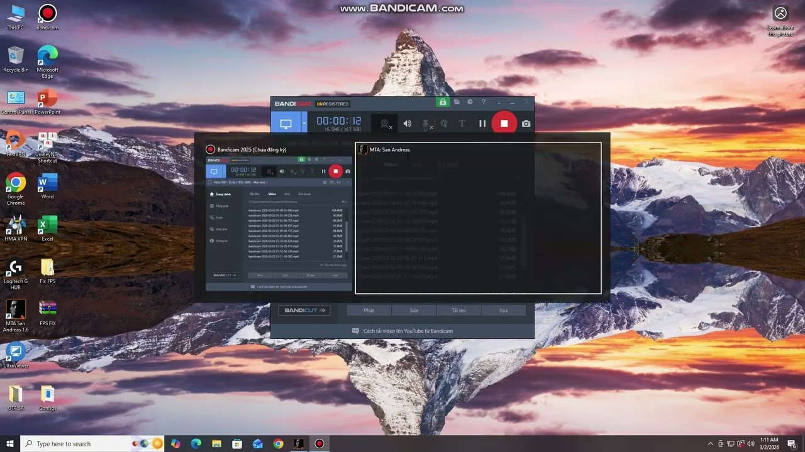Image resolution: width=805 pixels, height=452 pixels.
Task: Open Bandicam output folder icon
Action: tap(457, 102)
